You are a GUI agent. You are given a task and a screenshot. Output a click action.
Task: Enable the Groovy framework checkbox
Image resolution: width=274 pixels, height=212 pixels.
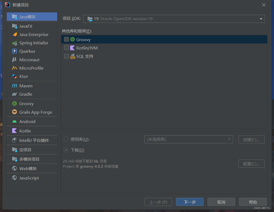pos(66,39)
